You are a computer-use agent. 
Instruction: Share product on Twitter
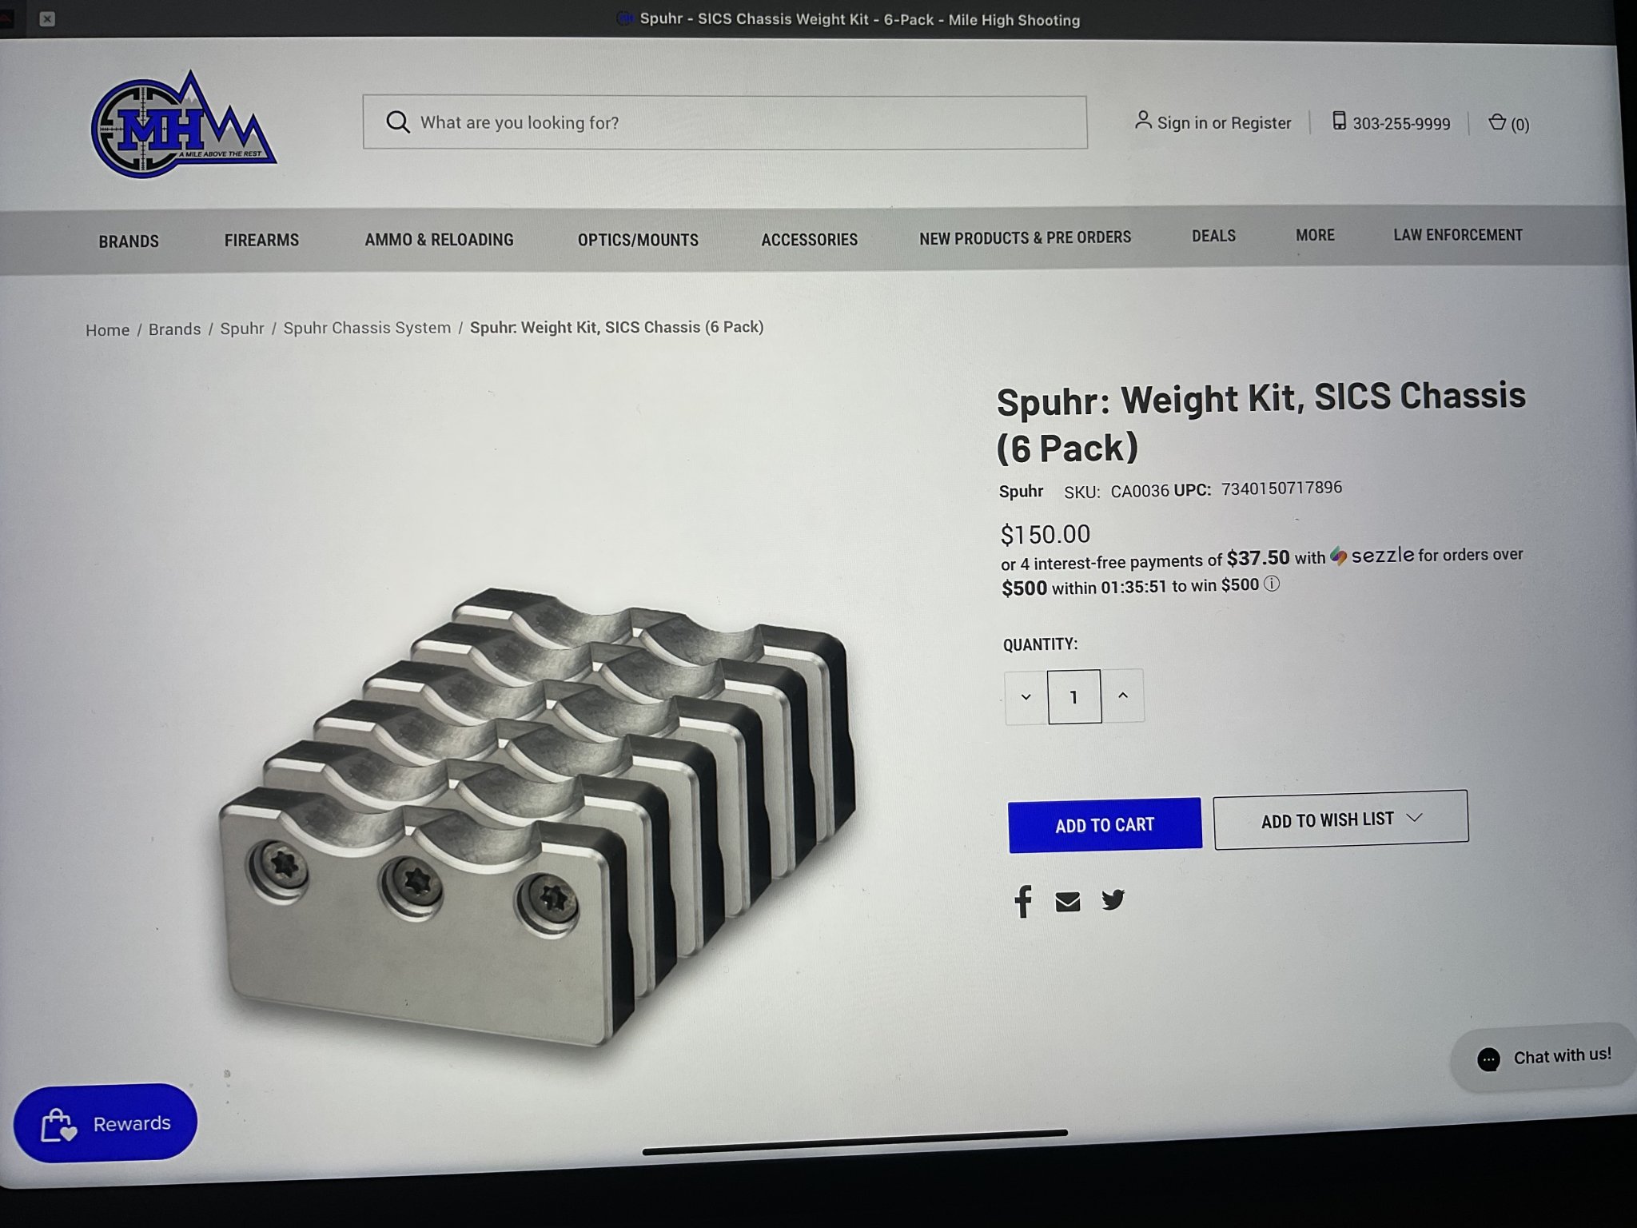point(1113,900)
